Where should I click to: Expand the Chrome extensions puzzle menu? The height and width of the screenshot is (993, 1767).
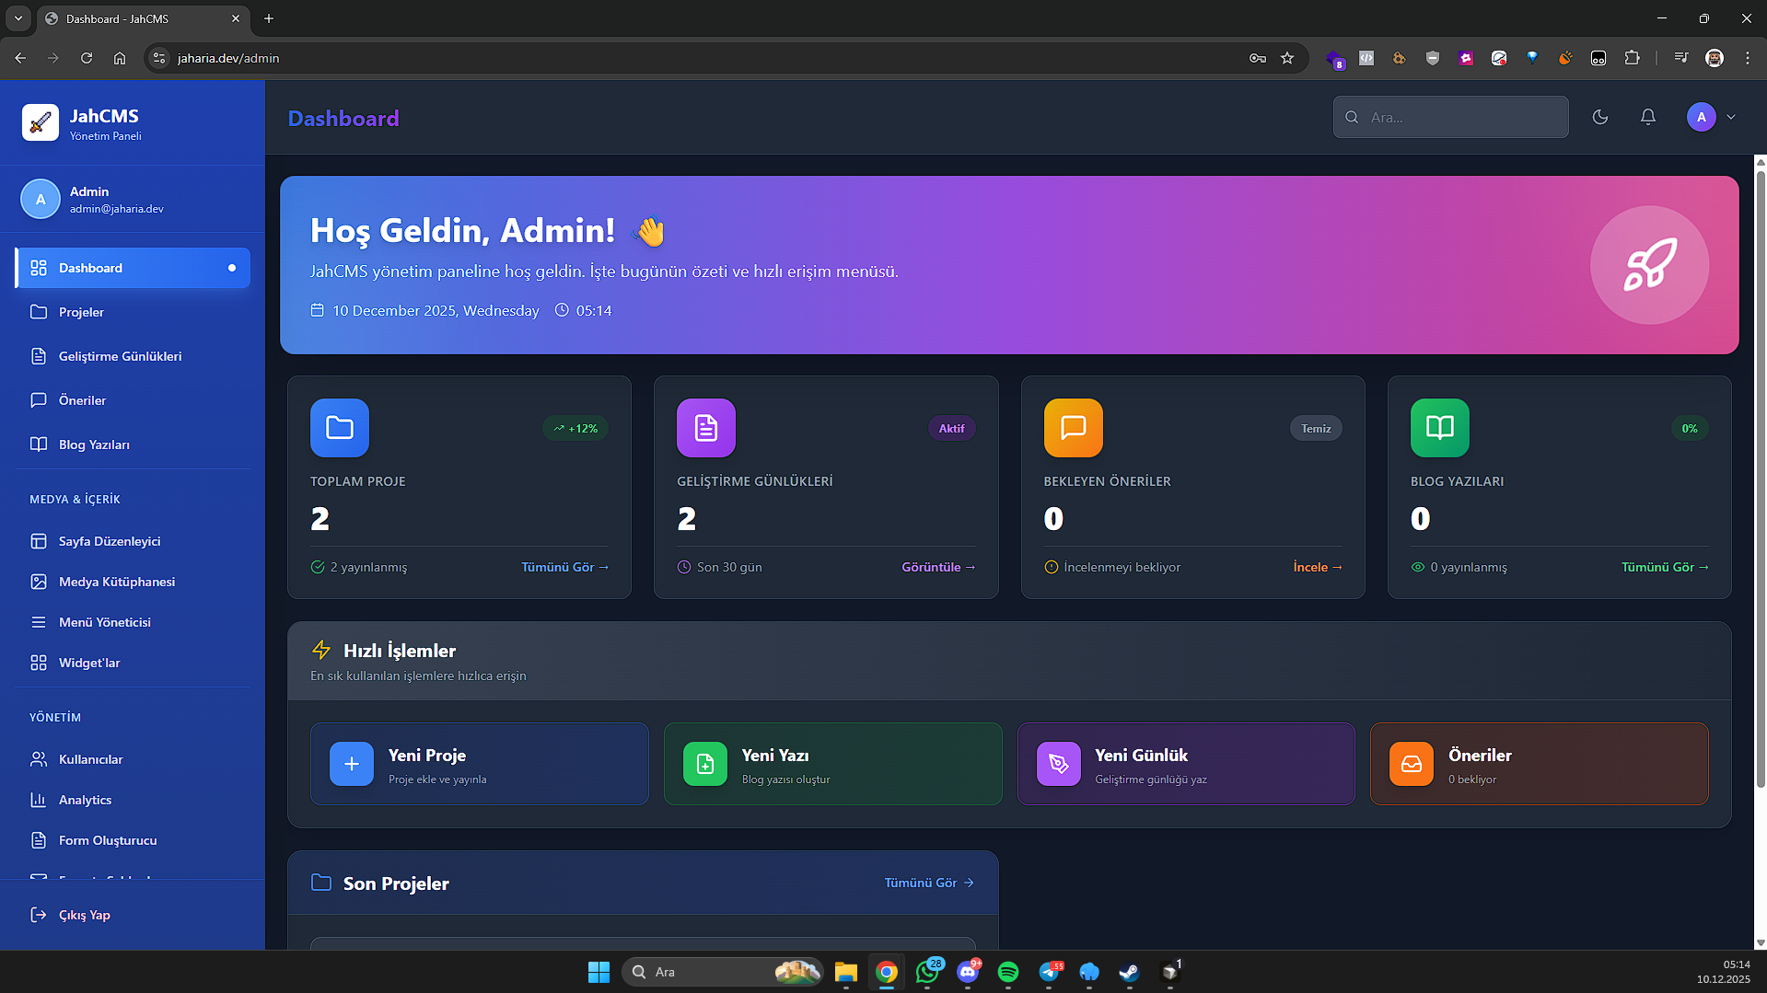(1632, 57)
